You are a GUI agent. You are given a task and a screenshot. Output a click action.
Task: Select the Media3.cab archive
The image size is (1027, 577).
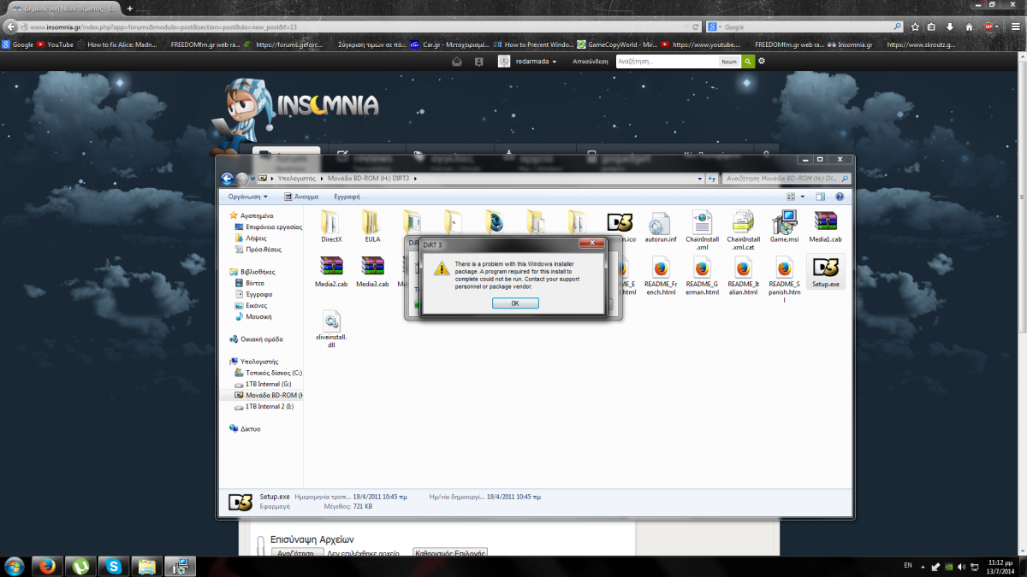pyautogui.click(x=372, y=271)
